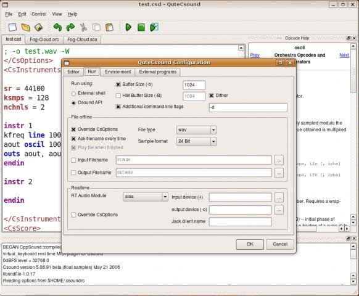359x296 pixels.
Task: Cut selection with the scissors icon
Action: tap(83, 28)
